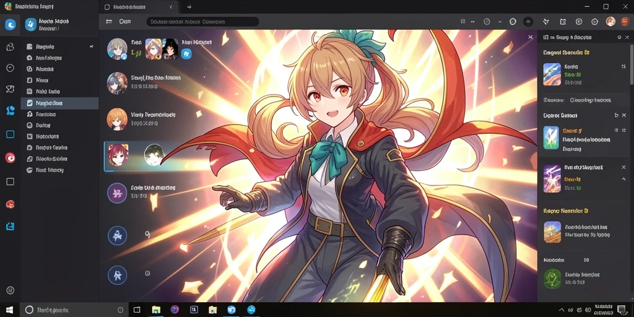Open the green-blue thumbnail with the white figure
634x317 pixels.
(551, 137)
